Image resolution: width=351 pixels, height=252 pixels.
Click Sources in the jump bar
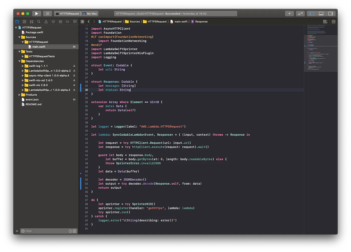tap(132, 22)
